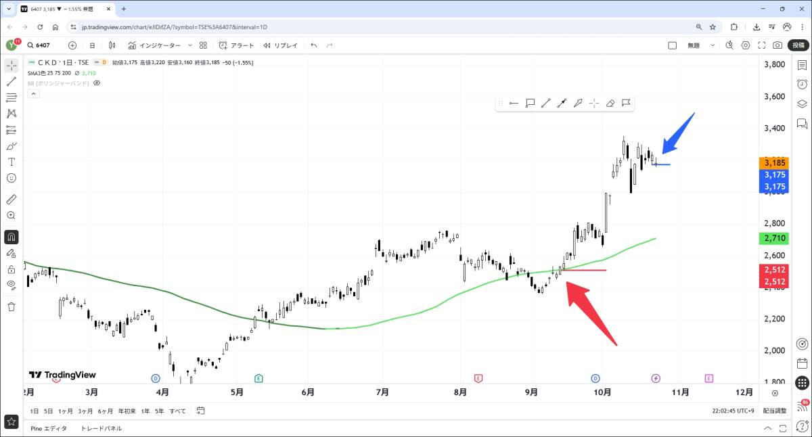812x437 pixels.
Task: Set time range to すべて
Action: pyautogui.click(x=177, y=411)
